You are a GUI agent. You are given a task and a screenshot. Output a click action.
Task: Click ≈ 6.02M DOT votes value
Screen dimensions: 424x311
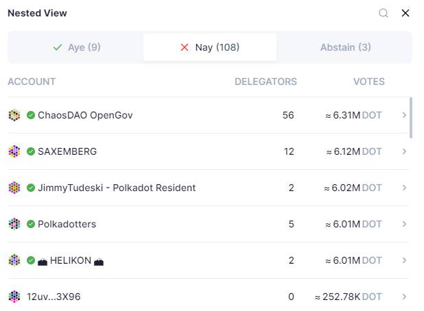click(353, 188)
